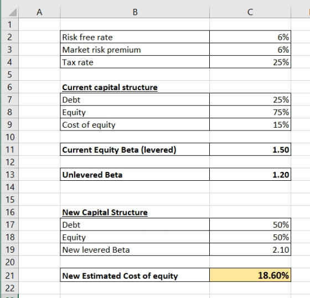Click the Equity label in row 18
Screen dimensions: 310x298
[x=135, y=237]
